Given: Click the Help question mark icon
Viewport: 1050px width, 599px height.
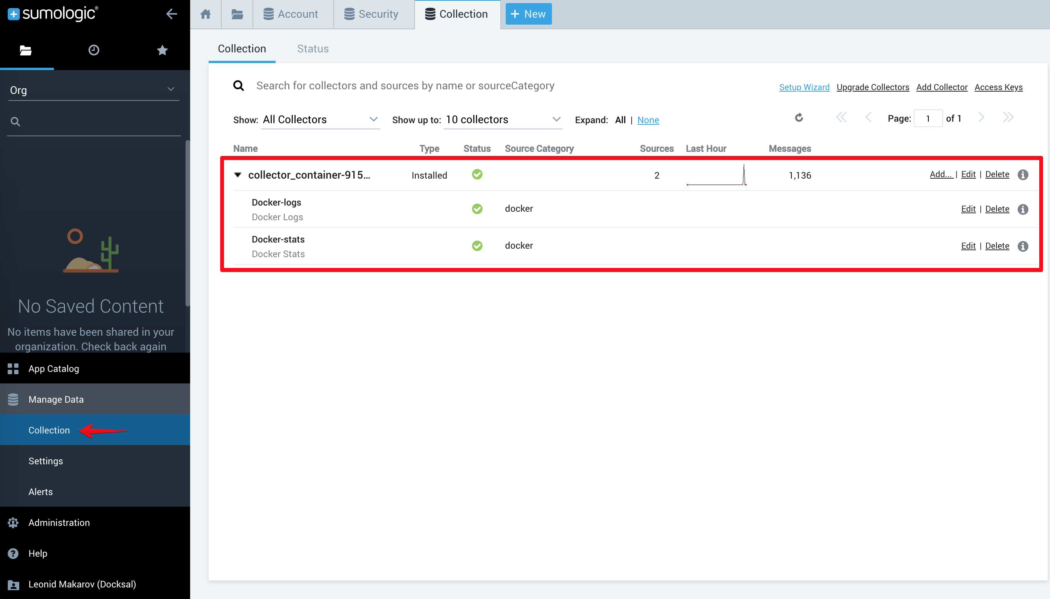Looking at the screenshot, I should (x=13, y=553).
